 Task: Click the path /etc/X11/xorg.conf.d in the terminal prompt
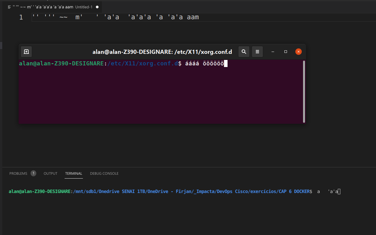coord(143,64)
